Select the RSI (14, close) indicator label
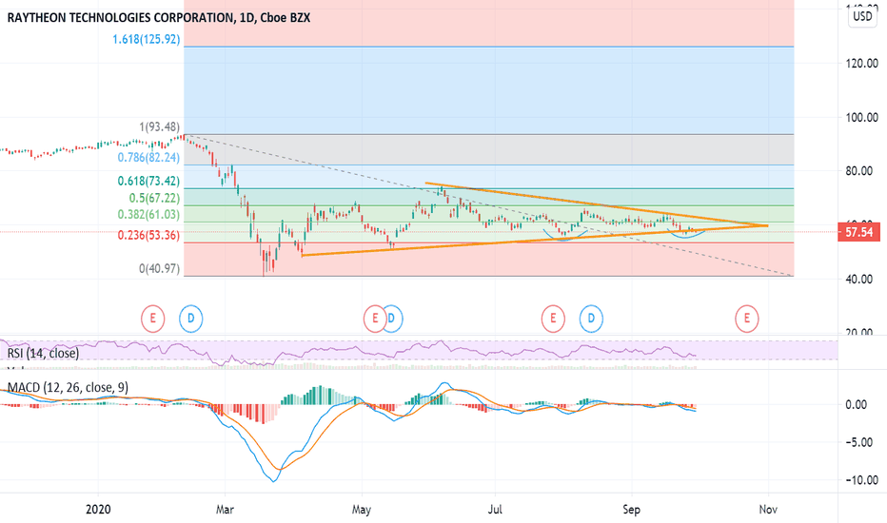Image resolution: width=887 pixels, height=523 pixels. click(43, 354)
